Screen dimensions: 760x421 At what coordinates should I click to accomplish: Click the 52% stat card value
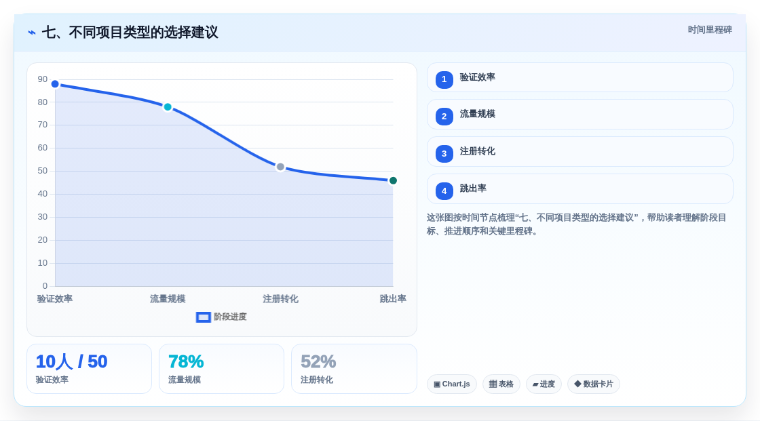coord(318,362)
